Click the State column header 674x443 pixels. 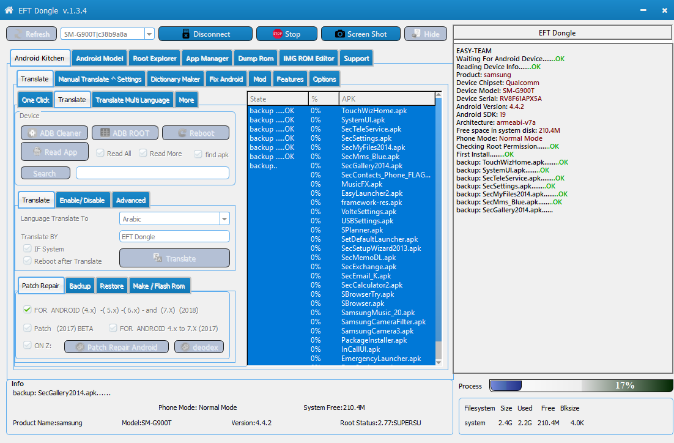click(278, 99)
